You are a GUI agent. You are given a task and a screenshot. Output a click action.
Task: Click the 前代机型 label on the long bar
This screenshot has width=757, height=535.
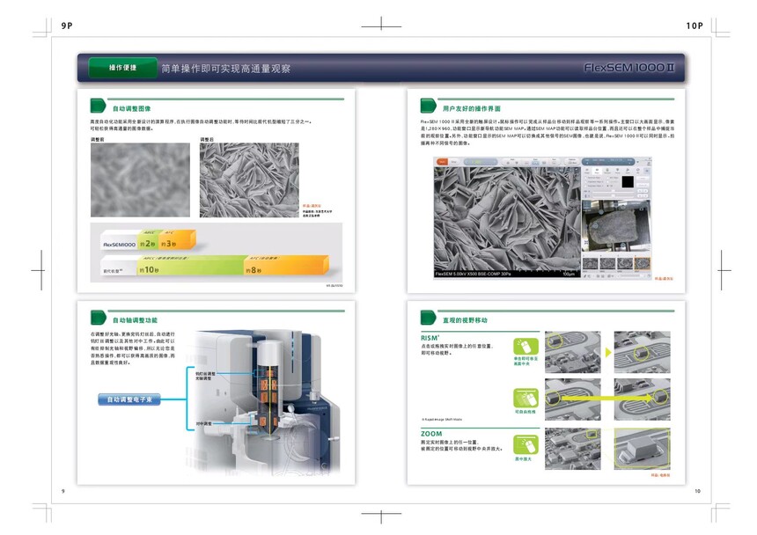113,271
